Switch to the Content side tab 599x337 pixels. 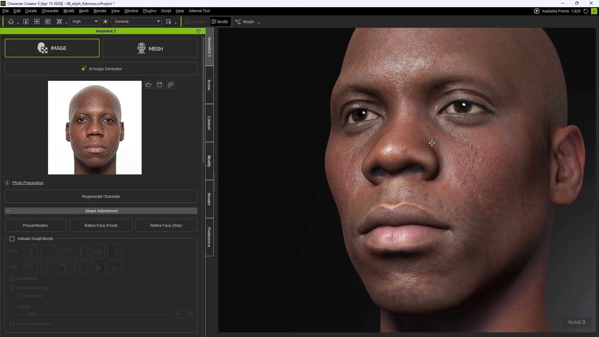209,123
